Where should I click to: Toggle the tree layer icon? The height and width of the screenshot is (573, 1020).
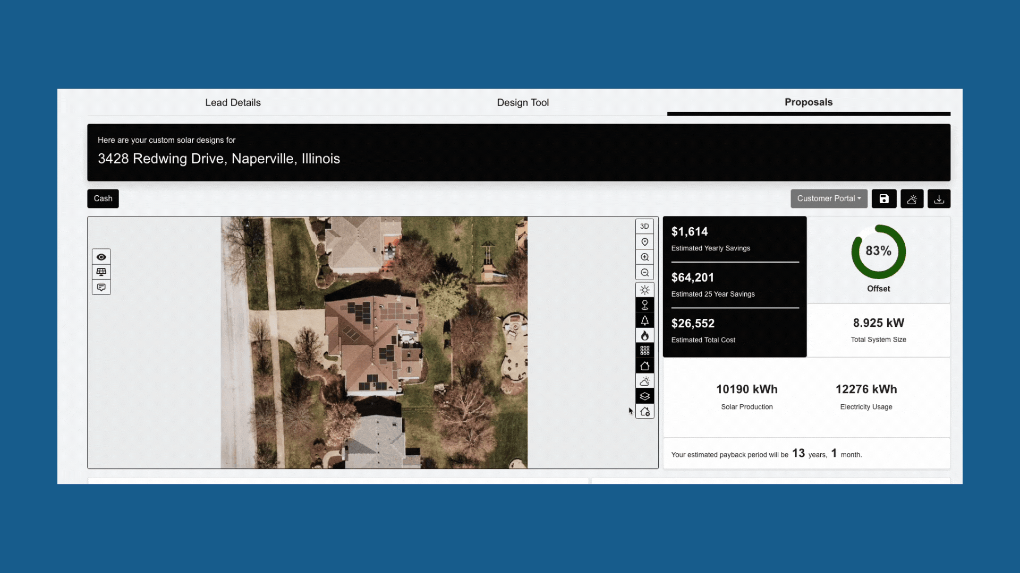[644, 320]
